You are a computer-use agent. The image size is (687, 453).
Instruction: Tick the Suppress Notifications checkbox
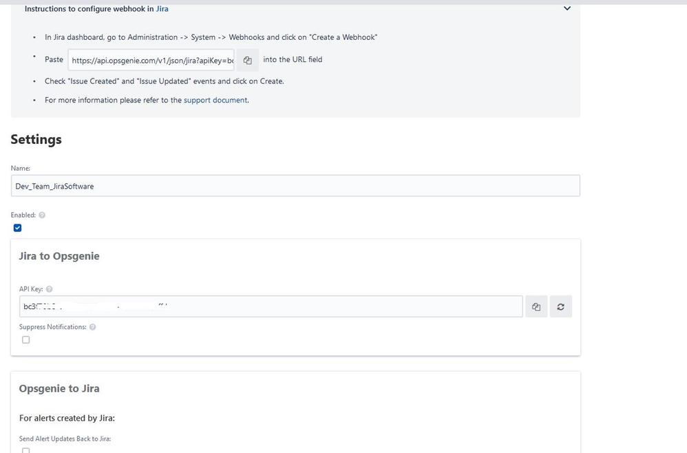coord(26,340)
